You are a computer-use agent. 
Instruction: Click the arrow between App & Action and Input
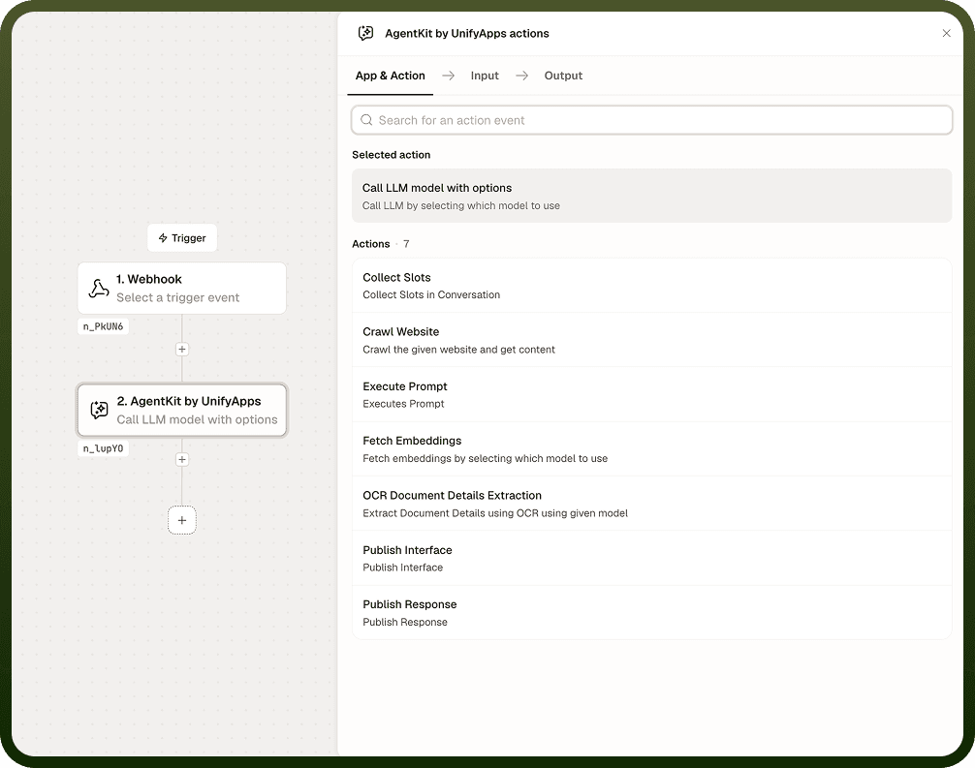[x=449, y=76]
